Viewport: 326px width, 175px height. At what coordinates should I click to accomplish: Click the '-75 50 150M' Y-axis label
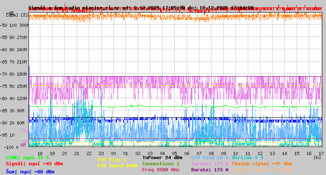tap(13, 86)
